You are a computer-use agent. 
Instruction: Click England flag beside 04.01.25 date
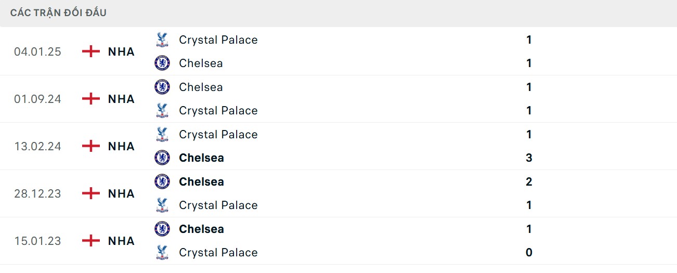coord(91,51)
